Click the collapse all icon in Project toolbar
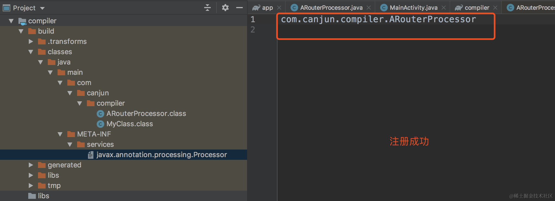The width and height of the screenshot is (555, 201). pyautogui.click(x=207, y=8)
